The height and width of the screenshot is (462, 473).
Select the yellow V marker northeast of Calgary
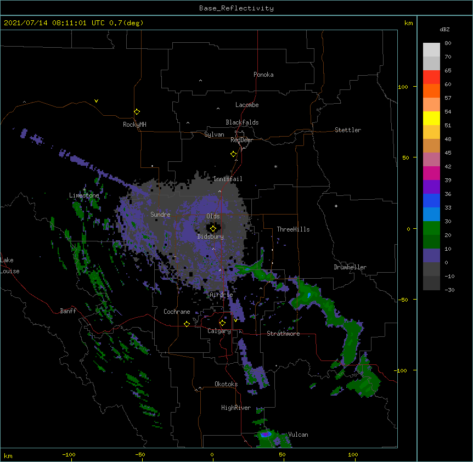235,320
